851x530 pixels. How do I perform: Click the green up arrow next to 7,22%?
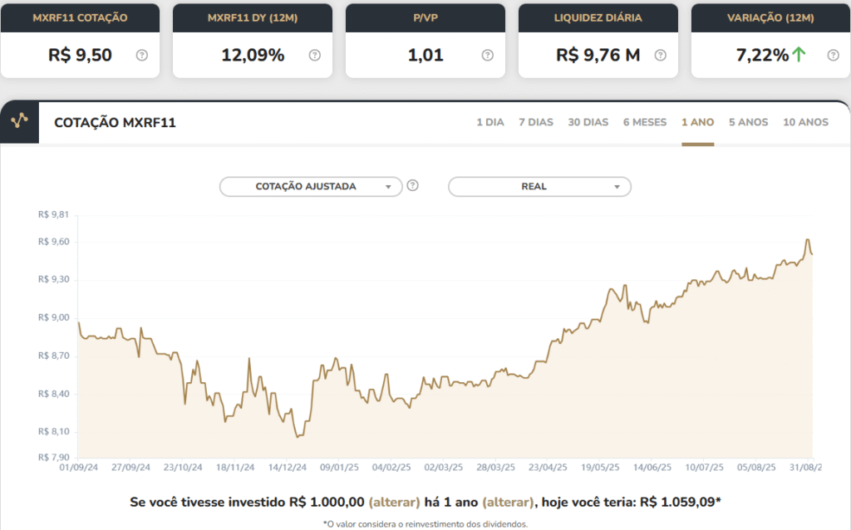799,56
